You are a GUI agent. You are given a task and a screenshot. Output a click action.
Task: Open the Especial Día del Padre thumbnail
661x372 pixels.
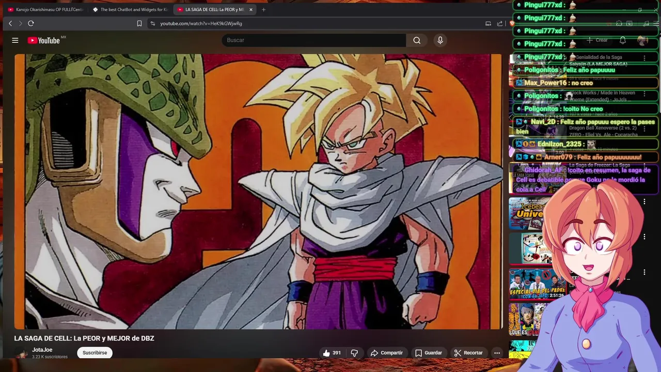[536, 284]
